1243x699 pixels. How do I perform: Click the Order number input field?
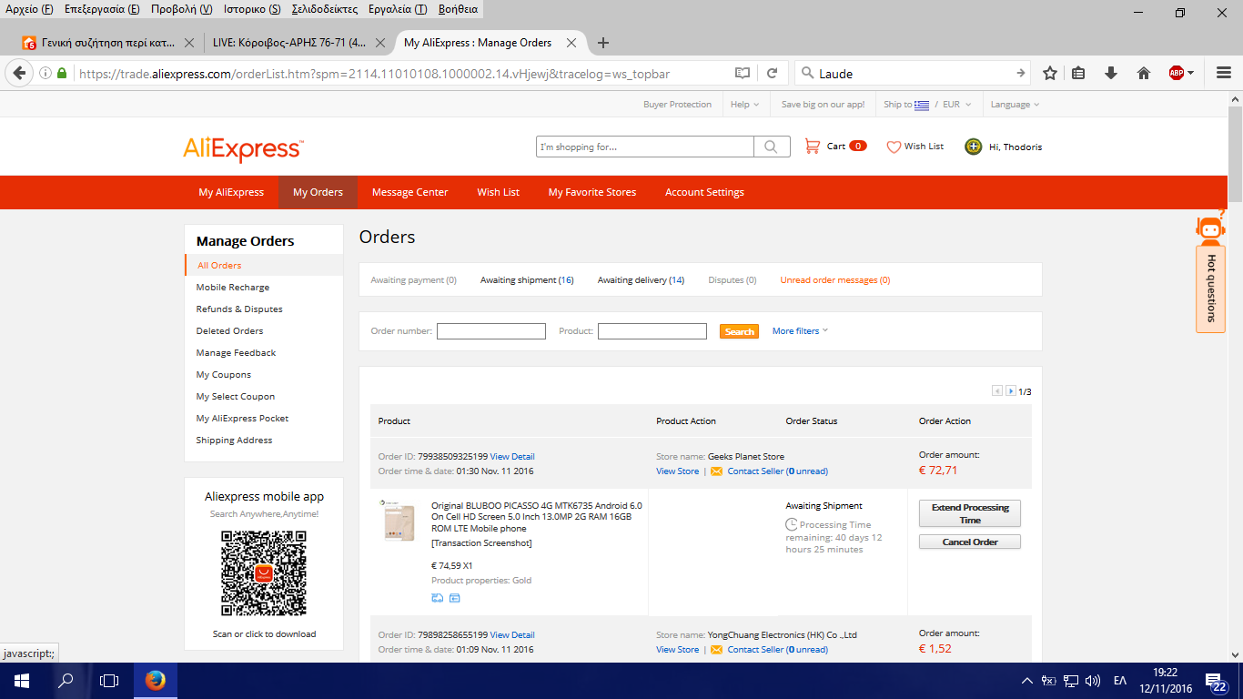tap(490, 331)
